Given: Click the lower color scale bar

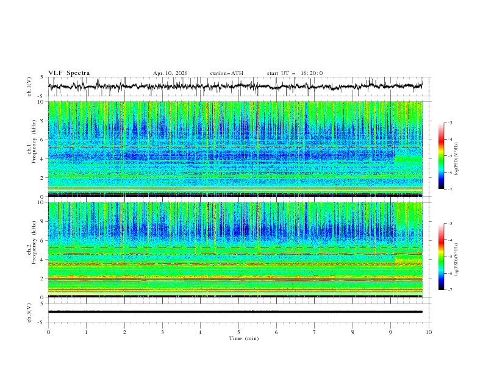Looking at the screenshot, I should [441, 257].
